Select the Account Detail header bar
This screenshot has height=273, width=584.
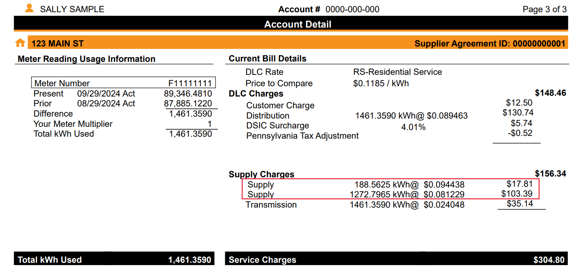298,24
